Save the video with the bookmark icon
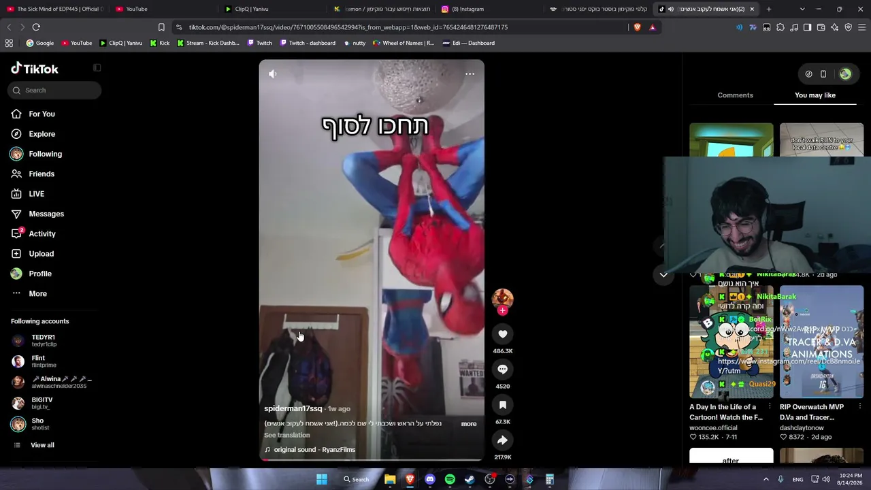Image resolution: width=871 pixels, height=490 pixels. tap(502, 404)
